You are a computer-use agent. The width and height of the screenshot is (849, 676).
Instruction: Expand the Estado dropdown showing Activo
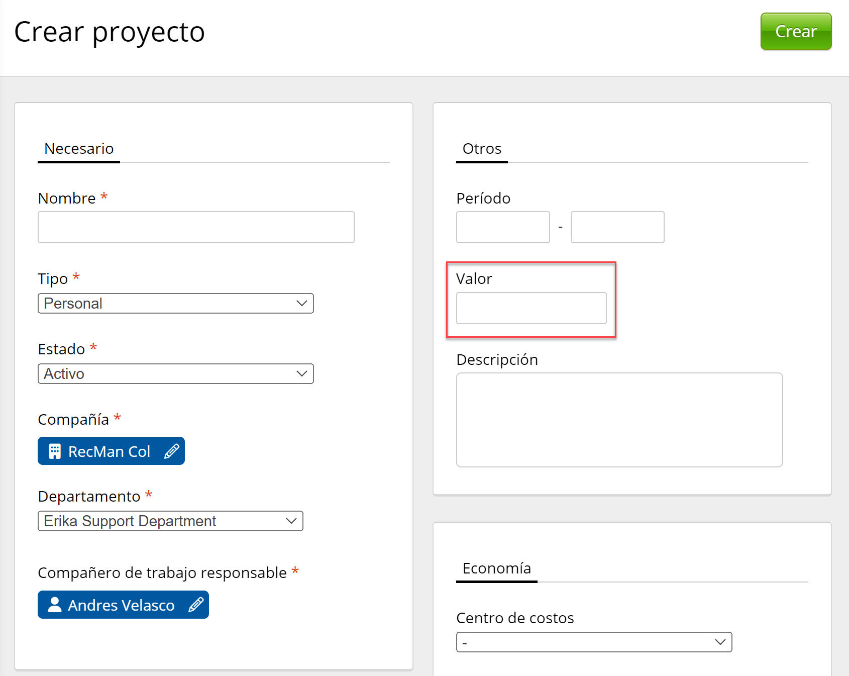[x=175, y=374]
